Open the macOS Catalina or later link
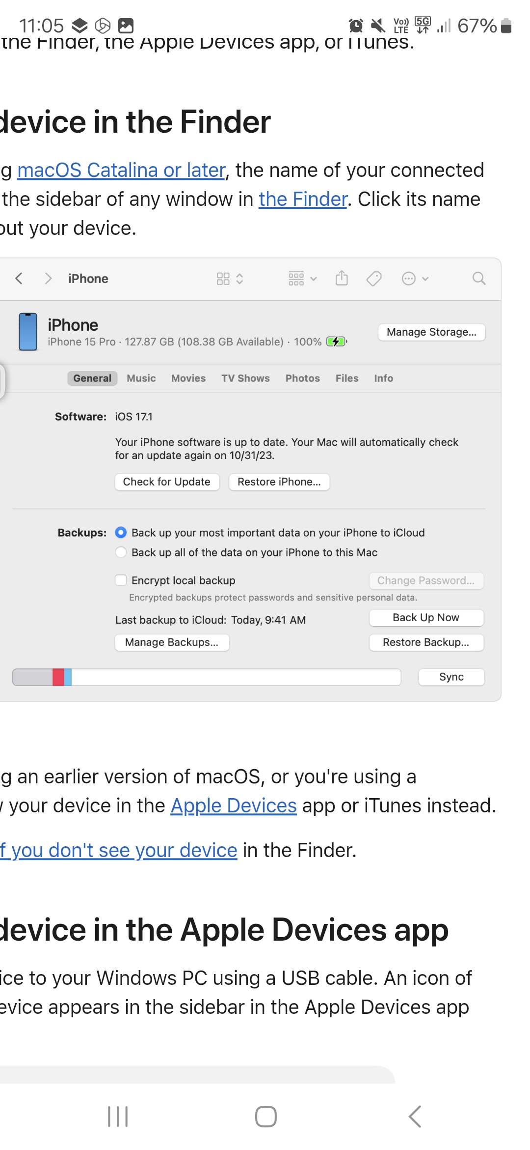 (121, 171)
